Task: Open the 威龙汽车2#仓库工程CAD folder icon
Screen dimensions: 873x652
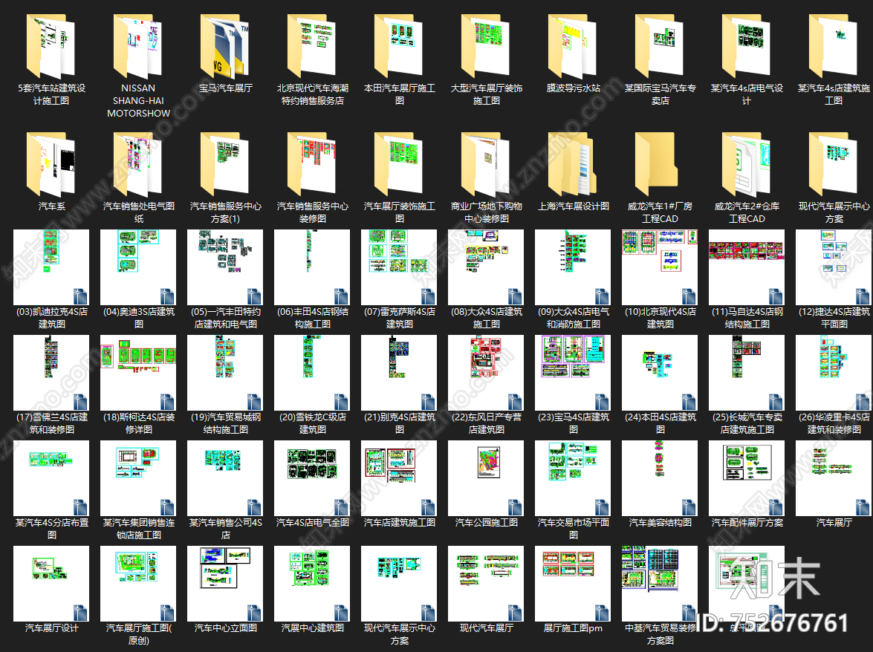Action: click(x=747, y=164)
